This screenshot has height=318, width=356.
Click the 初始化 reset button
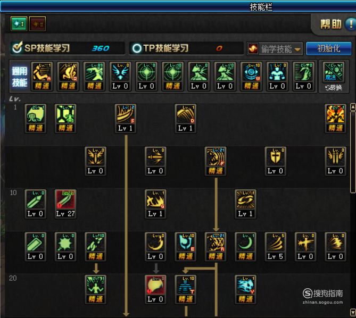pyautogui.click(x=329, y=48)
